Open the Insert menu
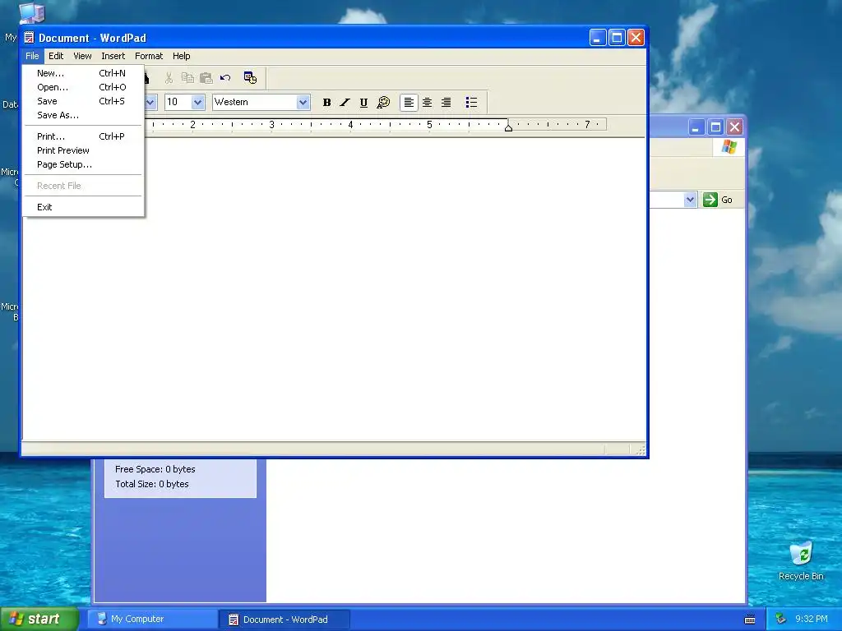This screenshot has height=631, width=842. (x=113, y=56)
